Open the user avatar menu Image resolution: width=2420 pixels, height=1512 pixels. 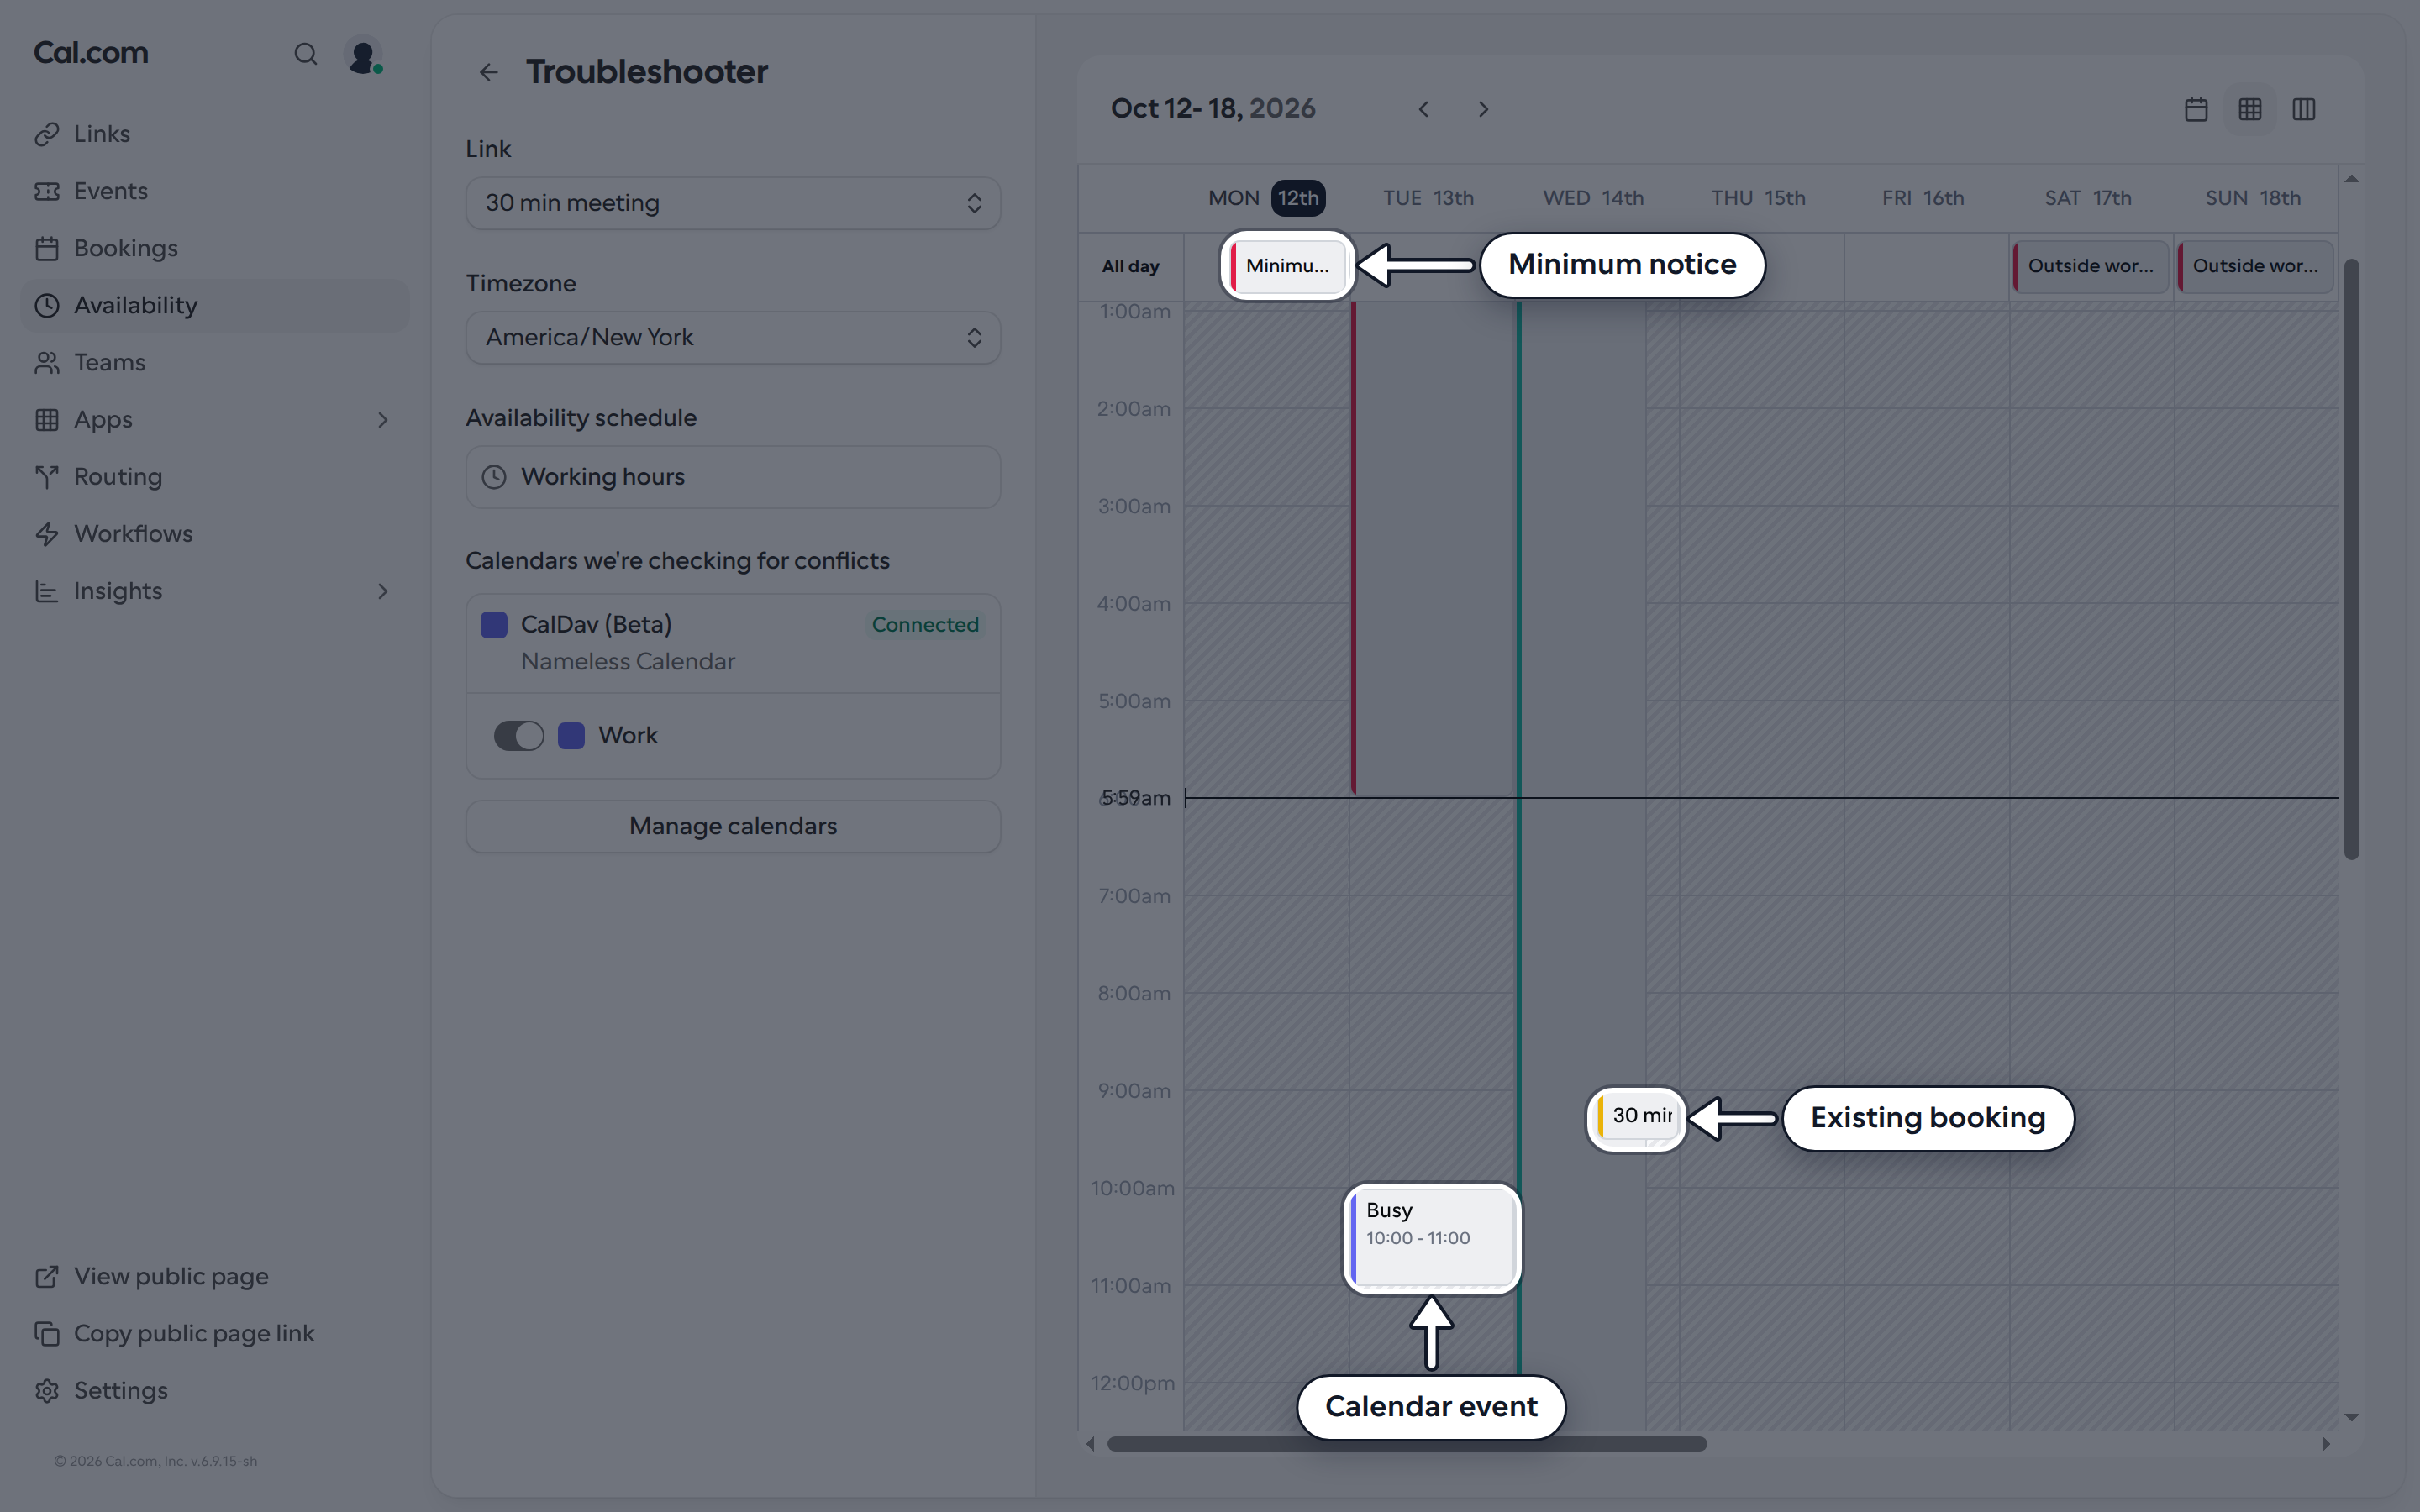coord(363,54)
